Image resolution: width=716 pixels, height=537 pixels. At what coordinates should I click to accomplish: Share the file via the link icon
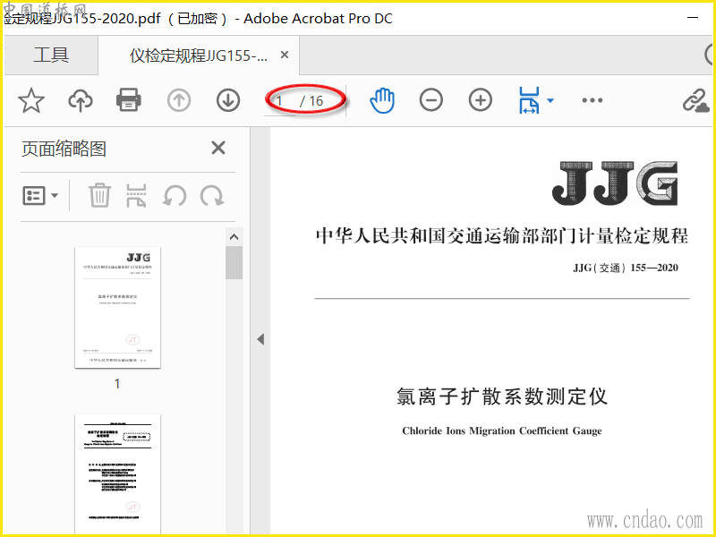[695, 100]
